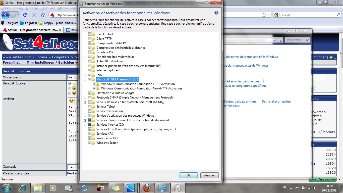Click the wireless signal tray icon
Screen dimensions: 343x193
point(309,188)
